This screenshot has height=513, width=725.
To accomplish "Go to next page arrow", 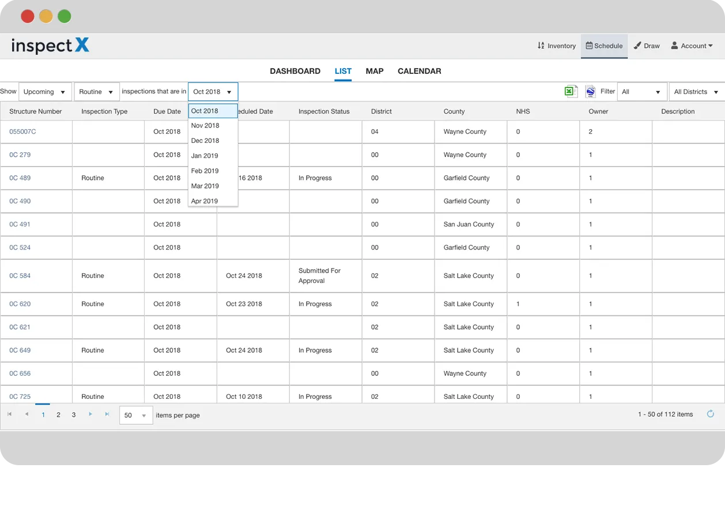I will tap(90, 414).
